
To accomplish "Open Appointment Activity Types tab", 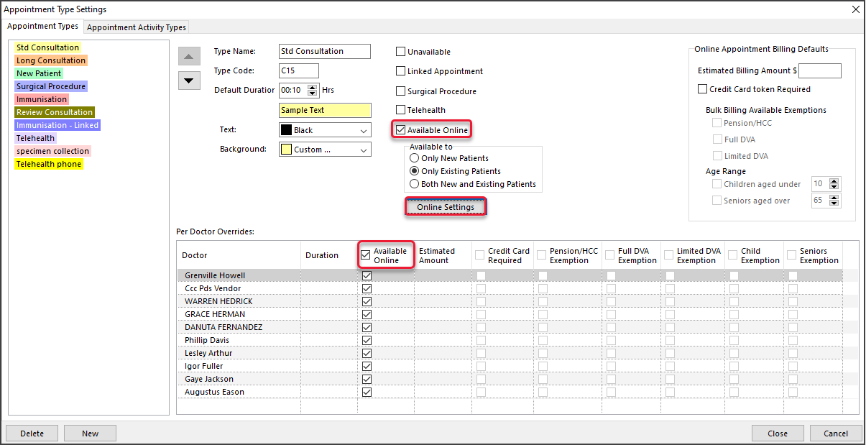I will [x=137, y=27].
